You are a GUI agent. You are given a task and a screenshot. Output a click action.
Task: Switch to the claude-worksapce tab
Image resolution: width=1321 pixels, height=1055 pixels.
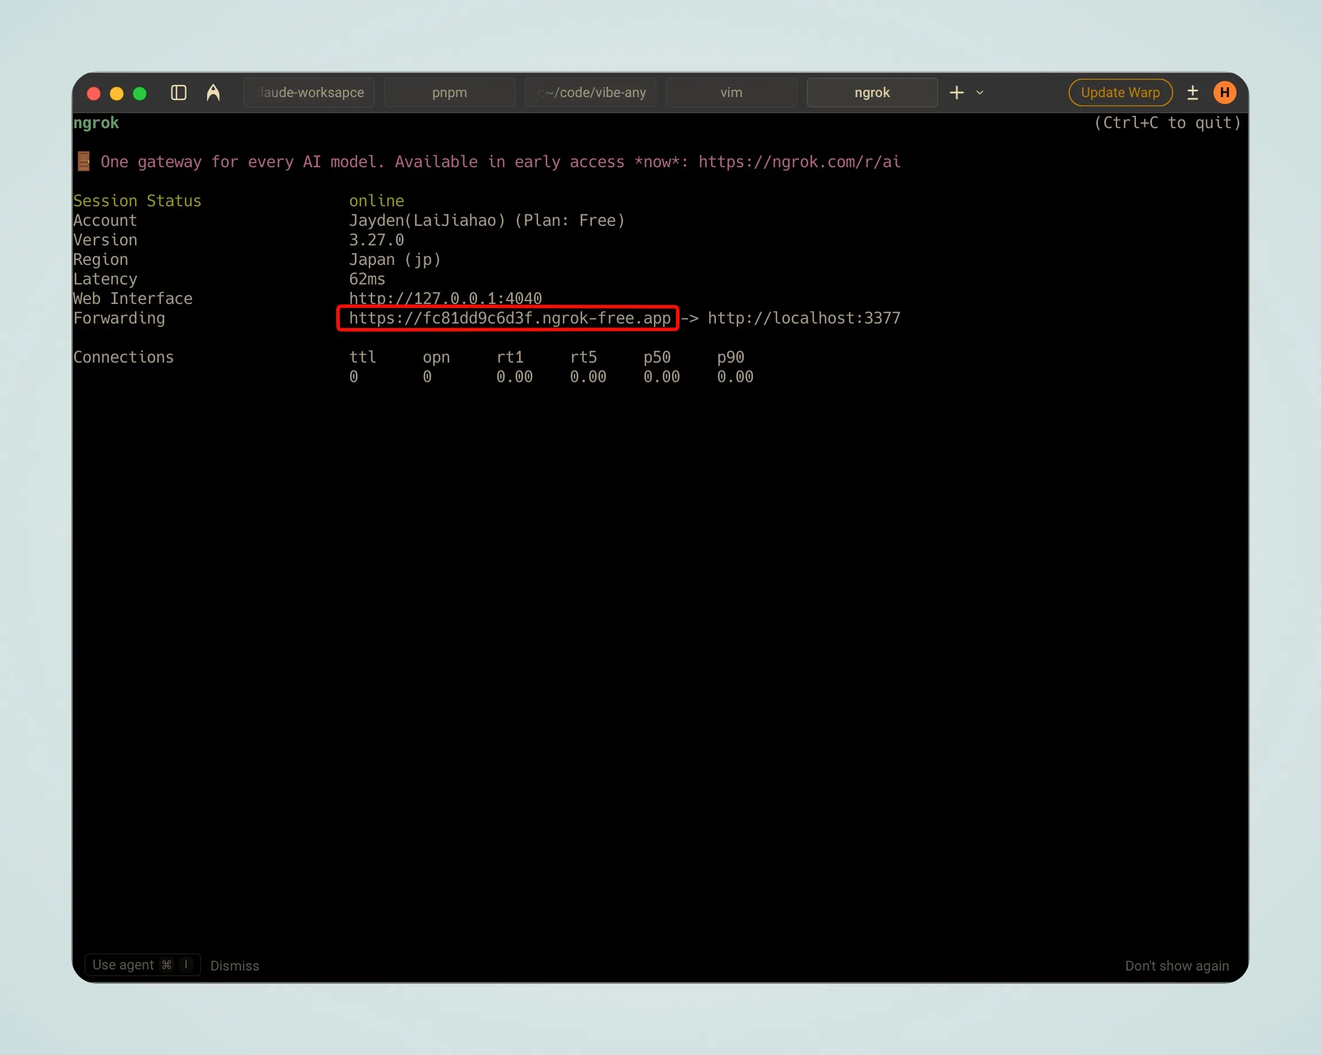(x=309, y=93)
